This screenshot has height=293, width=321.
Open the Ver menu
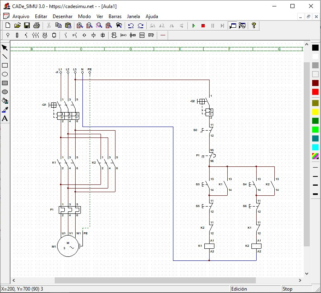click(100, 16)
